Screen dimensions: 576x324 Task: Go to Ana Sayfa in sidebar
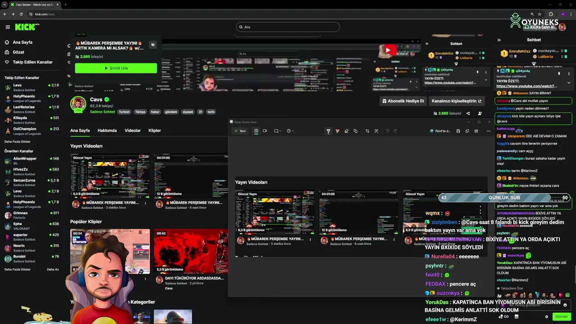pos(22,42)
